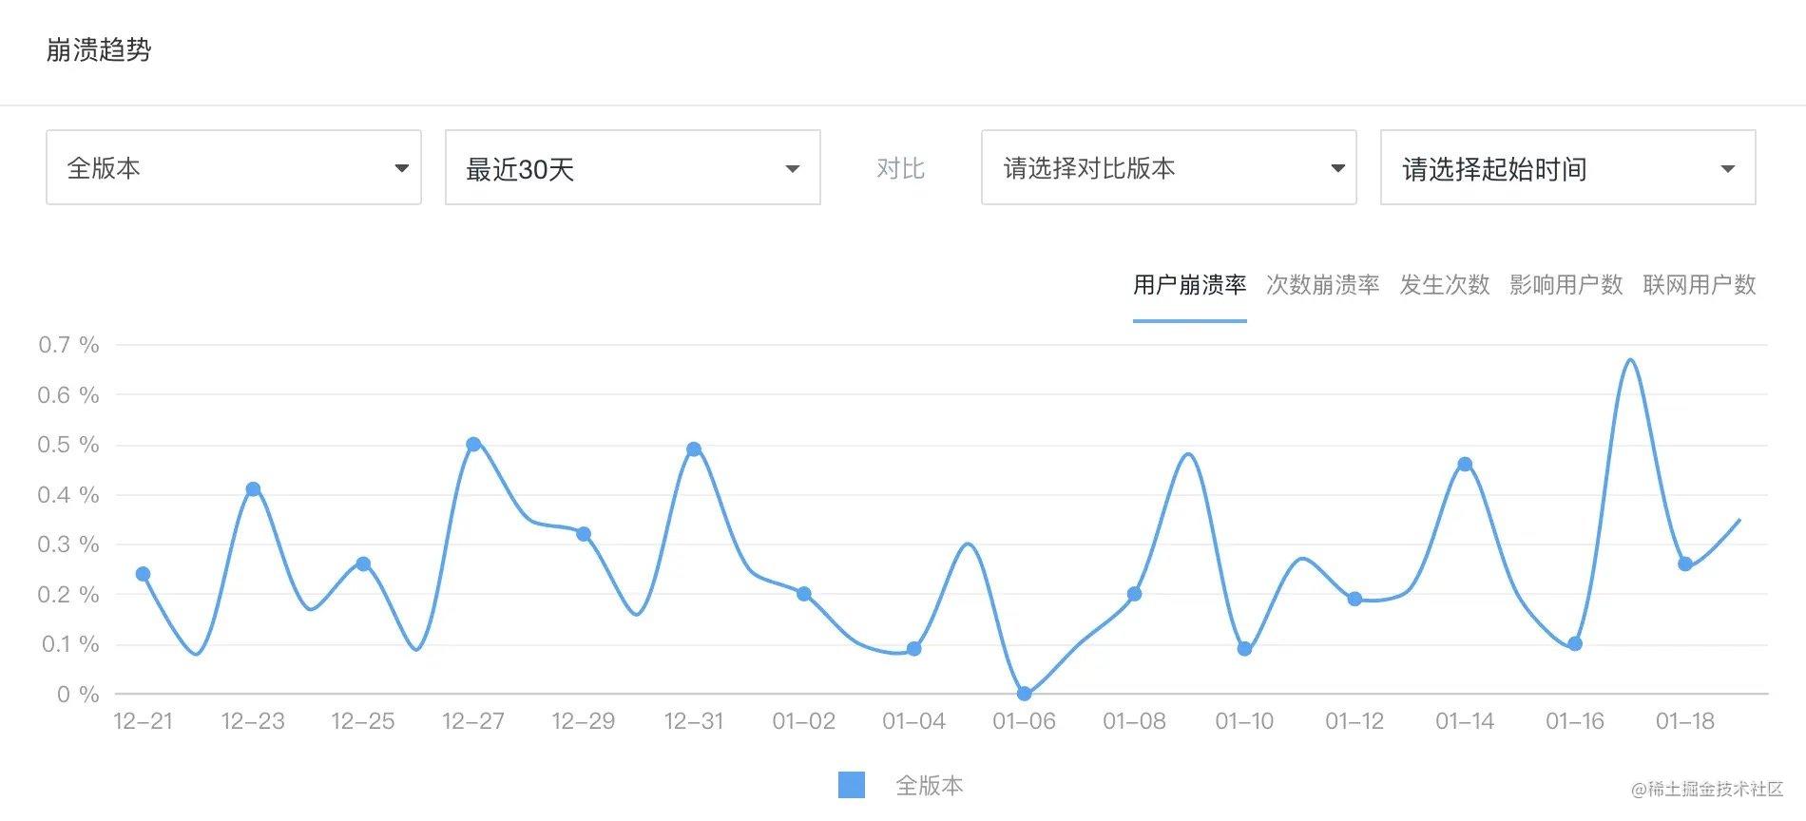This screenshot has width=1806, height=821.
Task: Open the 请选择对比版本 dropdown
Action: tap(1169, 167)
